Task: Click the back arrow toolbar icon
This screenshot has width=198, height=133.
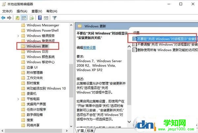Action: [3, 18]
